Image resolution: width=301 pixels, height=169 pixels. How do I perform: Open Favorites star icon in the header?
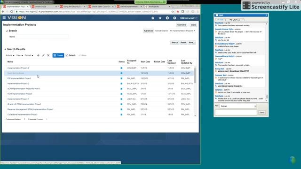[160, 18]
